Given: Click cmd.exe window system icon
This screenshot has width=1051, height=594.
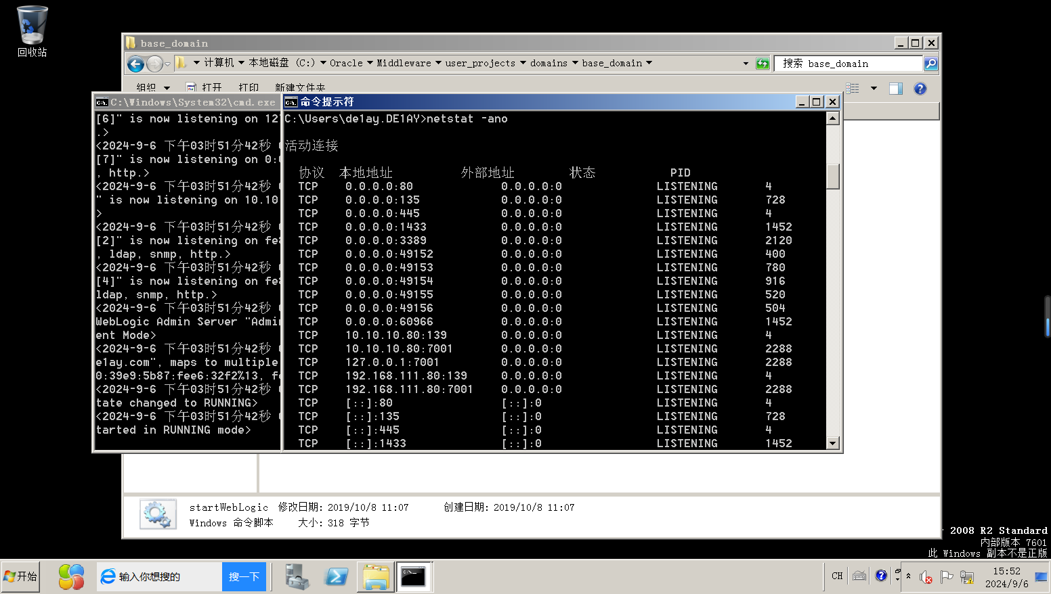Looking at the screenshot, I should [x=102, y=102].
